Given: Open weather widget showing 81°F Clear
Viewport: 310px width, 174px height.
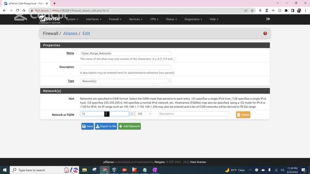Looking at the screenshot, I should pos(235,170).
